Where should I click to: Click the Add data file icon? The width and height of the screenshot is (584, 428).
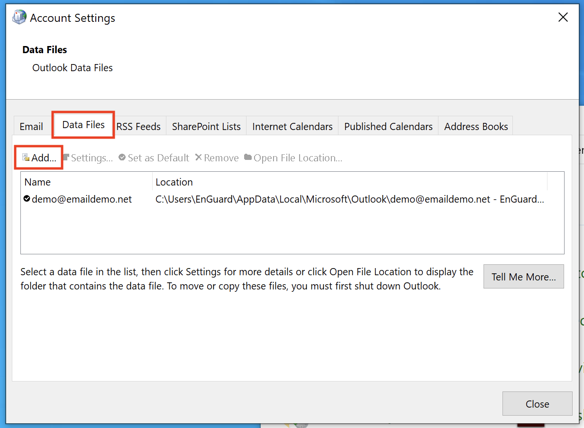26,158
